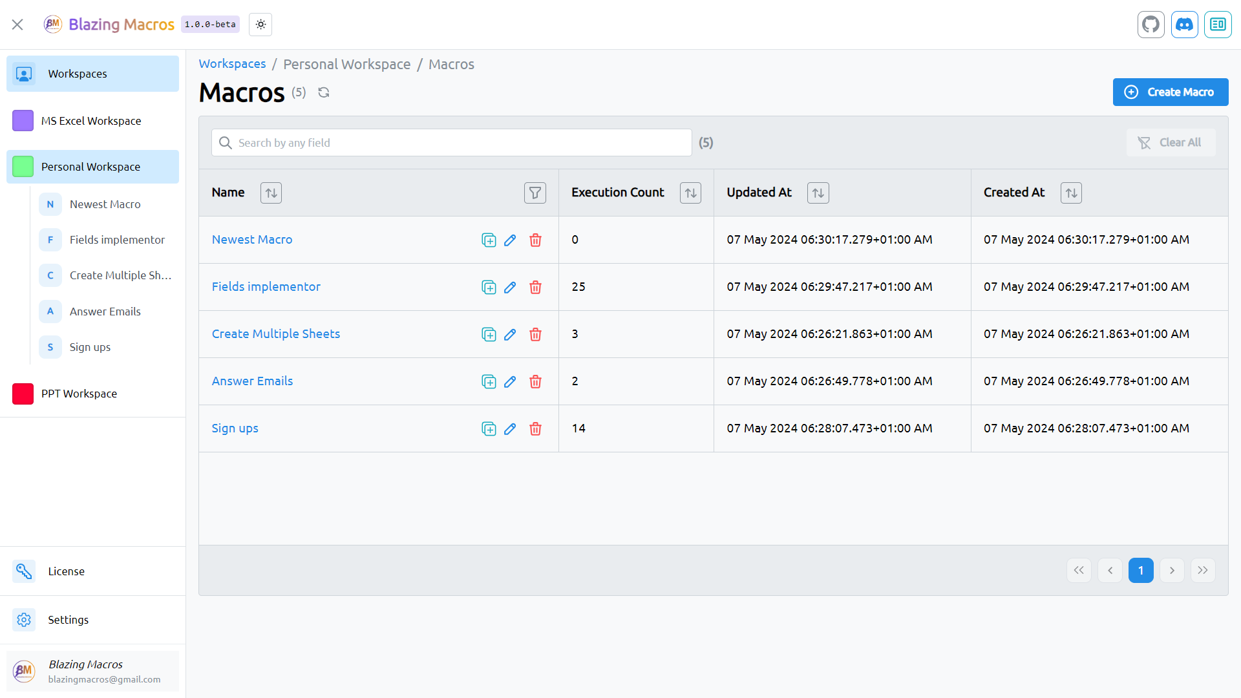Click the 1.0.0-beta version badge

pyautogui.click(x=210, y=25)
